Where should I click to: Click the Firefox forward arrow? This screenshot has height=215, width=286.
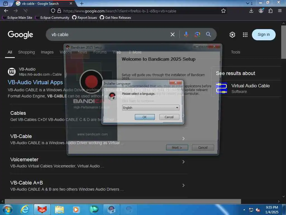coord(16,11)
